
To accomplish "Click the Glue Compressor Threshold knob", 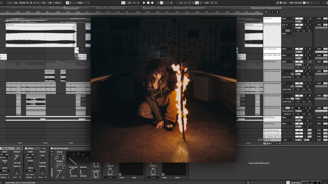I will click(73, 172).
